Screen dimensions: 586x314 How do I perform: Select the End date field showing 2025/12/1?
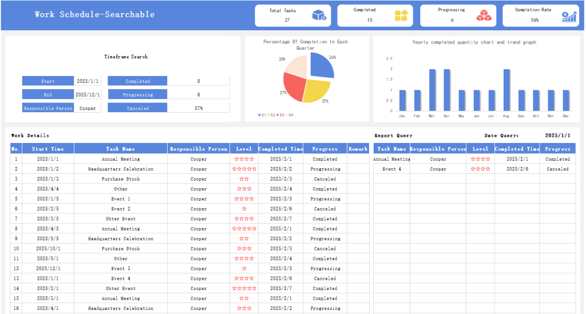[x=88, y=95]
